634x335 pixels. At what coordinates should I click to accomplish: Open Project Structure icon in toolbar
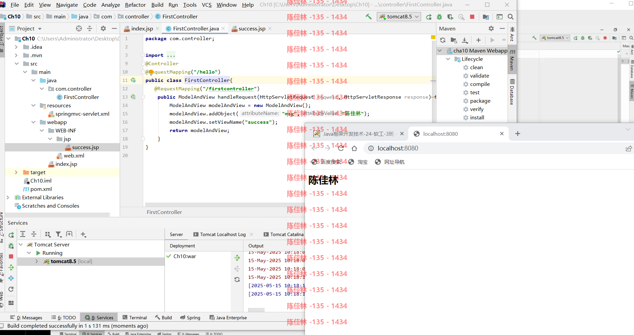pyautogui.click(x=486, y=17)
